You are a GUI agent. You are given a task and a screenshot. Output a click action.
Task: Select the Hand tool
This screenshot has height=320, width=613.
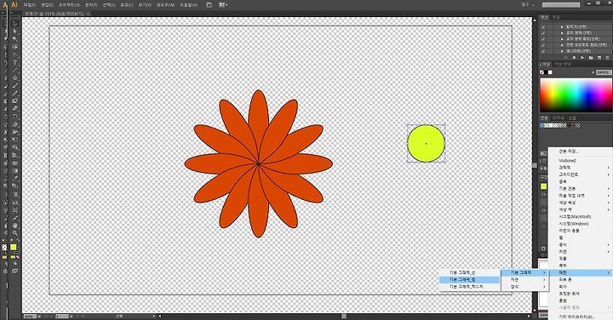point(15,226)
